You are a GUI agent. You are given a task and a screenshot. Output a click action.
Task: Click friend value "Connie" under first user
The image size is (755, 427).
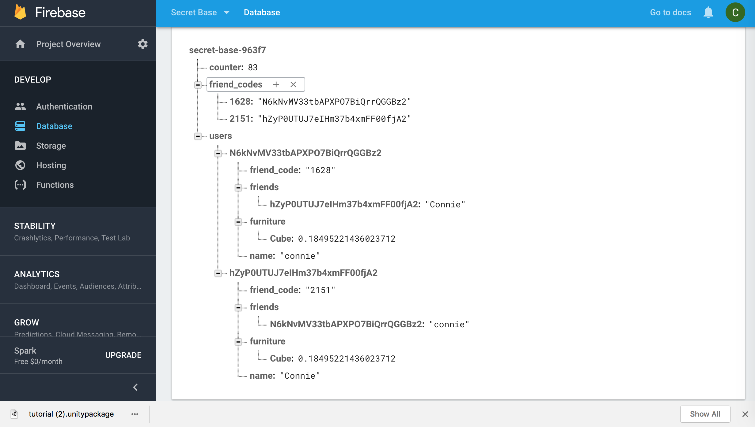coord(445,204)
